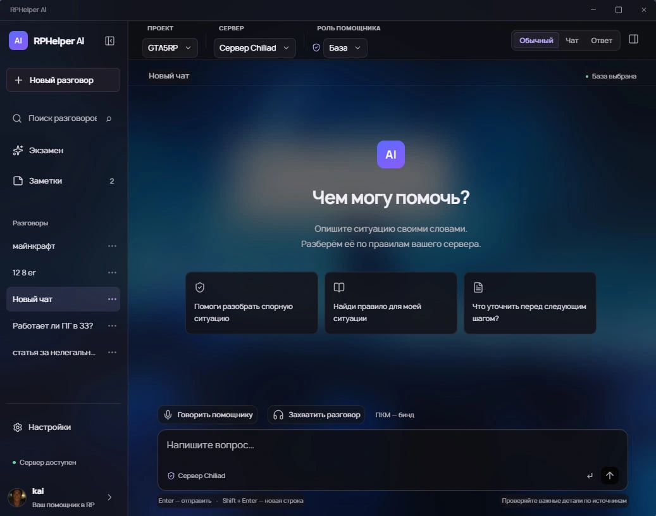656x516 pixels.
Task: Open options dots for Работает ли ПГ conversation
Action: coord(112,325)
